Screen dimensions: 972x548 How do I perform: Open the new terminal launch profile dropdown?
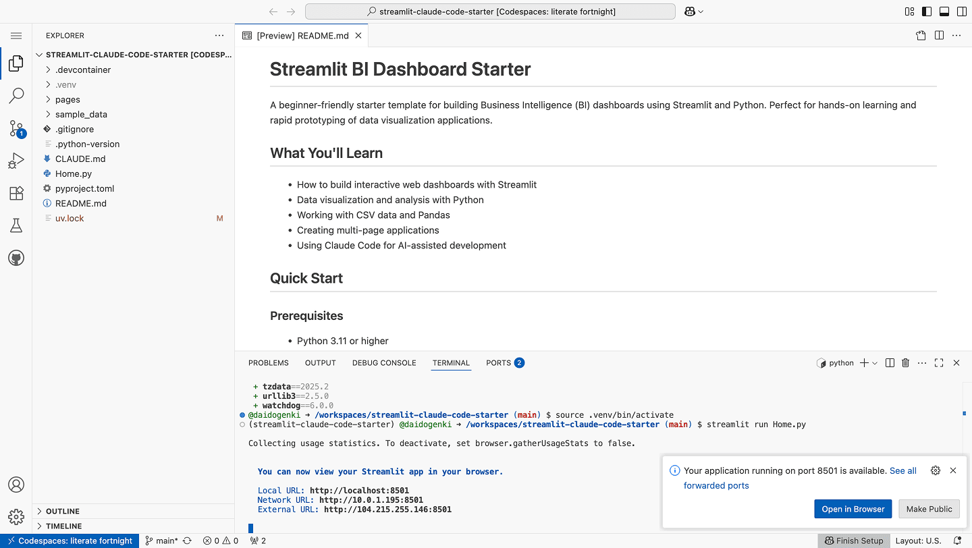[875, 363]
